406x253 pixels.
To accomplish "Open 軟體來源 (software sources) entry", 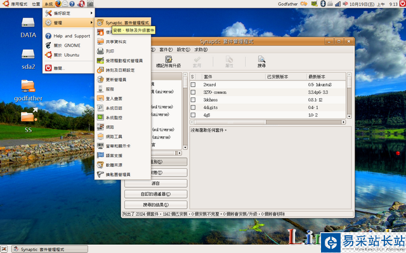I will (x=122, y=165).
